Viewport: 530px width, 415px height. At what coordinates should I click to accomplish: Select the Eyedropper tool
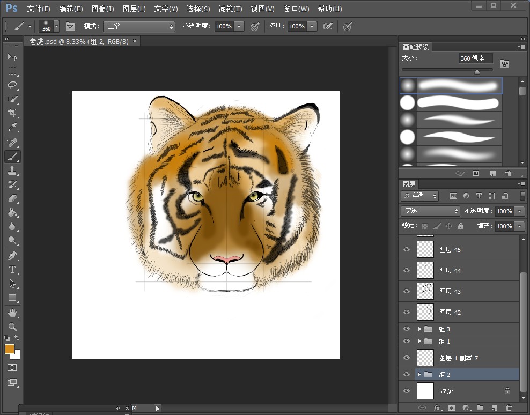(x=12, y=128)
